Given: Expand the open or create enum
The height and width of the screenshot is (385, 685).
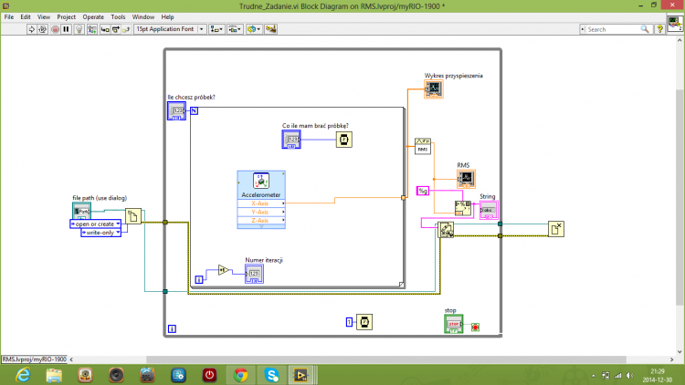Looking at the screenshot, I should coord(95,224).
